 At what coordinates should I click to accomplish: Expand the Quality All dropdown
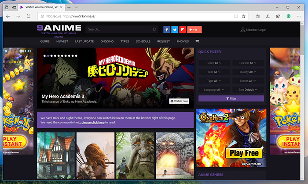(x=248, y=72)
